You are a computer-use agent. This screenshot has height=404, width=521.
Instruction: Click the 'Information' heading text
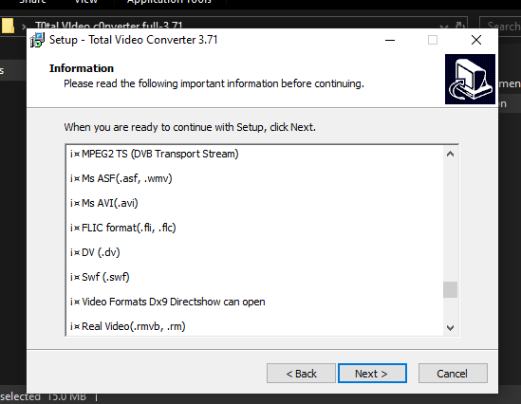pos(82,68)
